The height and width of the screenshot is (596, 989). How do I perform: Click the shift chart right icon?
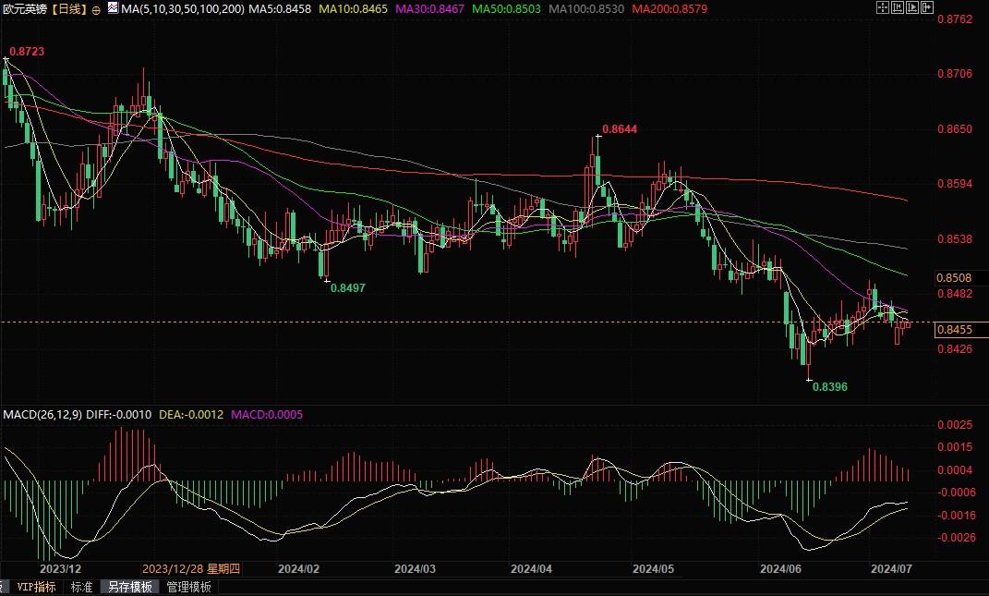point(912,7)
